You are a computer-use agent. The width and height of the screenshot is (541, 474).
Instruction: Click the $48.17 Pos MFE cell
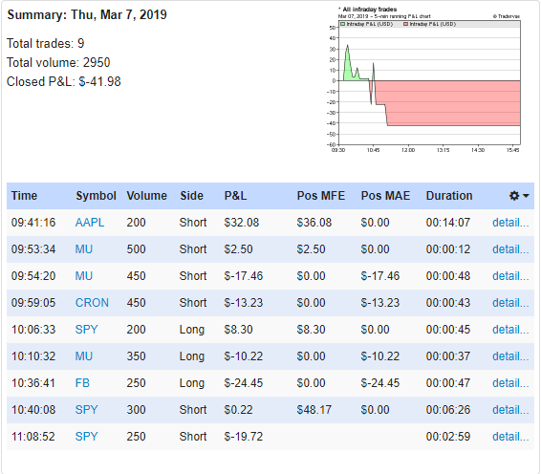tap(314, 409)
